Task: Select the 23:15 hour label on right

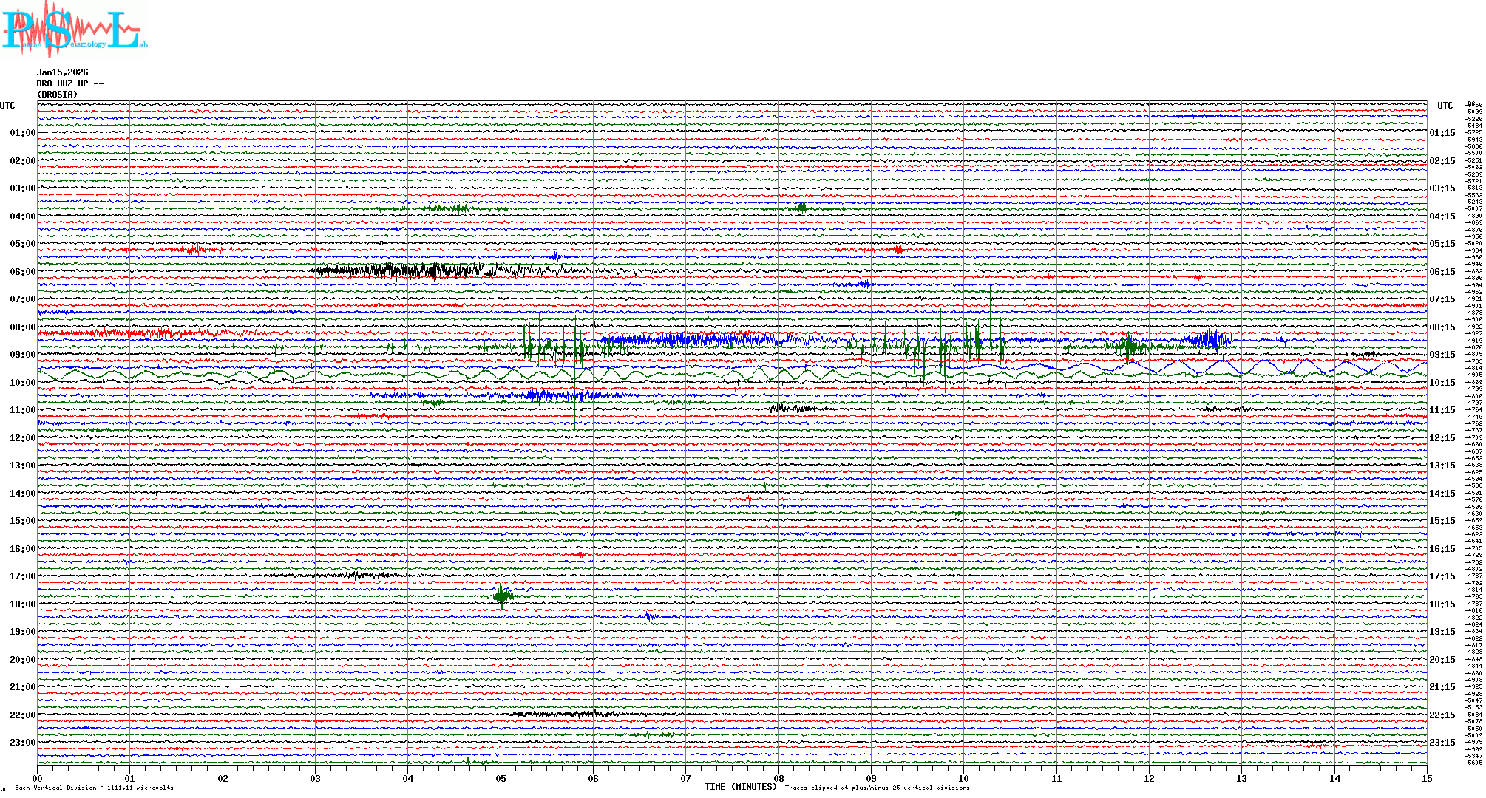Action: click(x=1442, y=743)
